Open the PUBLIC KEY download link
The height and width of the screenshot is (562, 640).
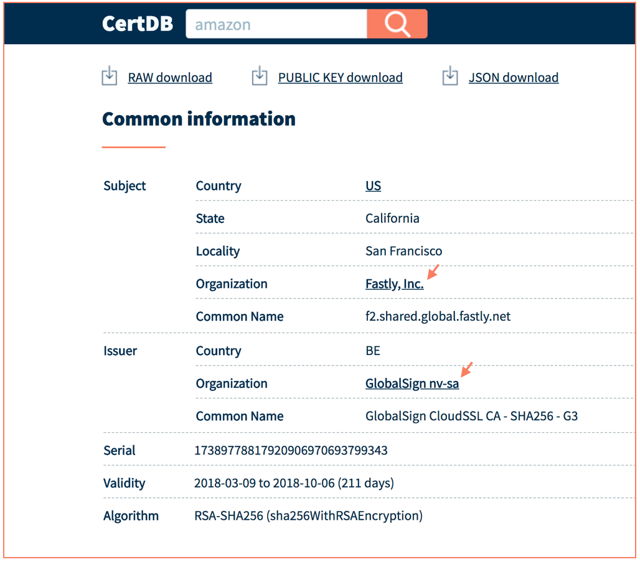[340, 78]
